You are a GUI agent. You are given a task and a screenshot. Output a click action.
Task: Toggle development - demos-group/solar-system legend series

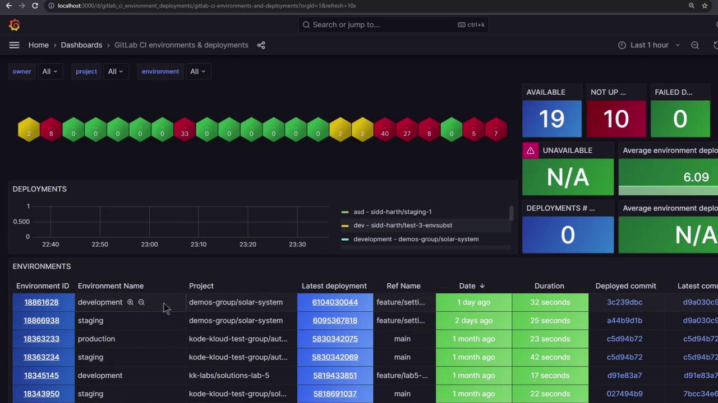click(416, 239)
